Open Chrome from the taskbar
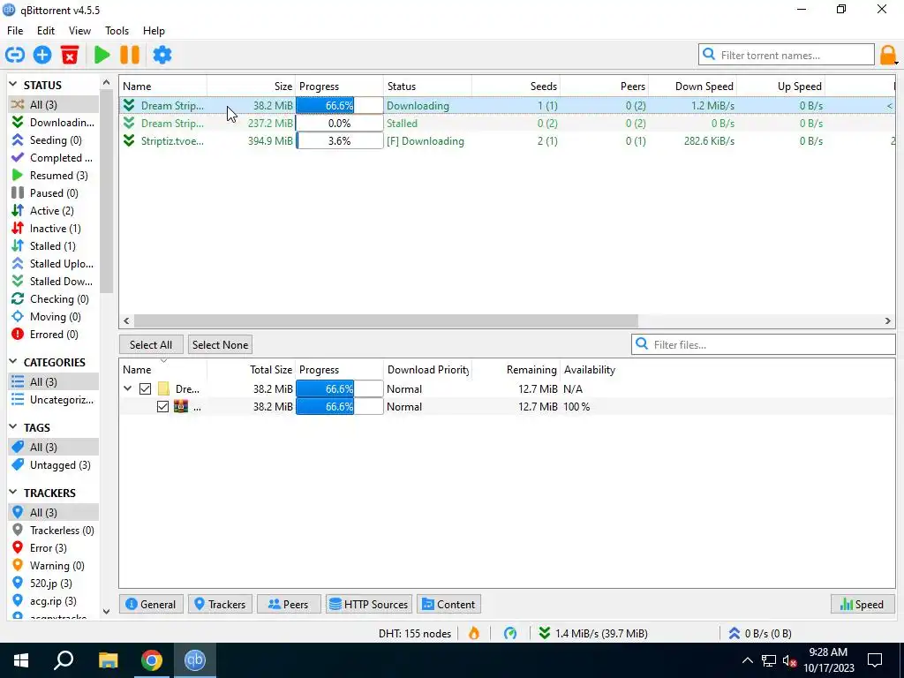The width and height of the screenshot is (904, 678). (x=151, y=660)
